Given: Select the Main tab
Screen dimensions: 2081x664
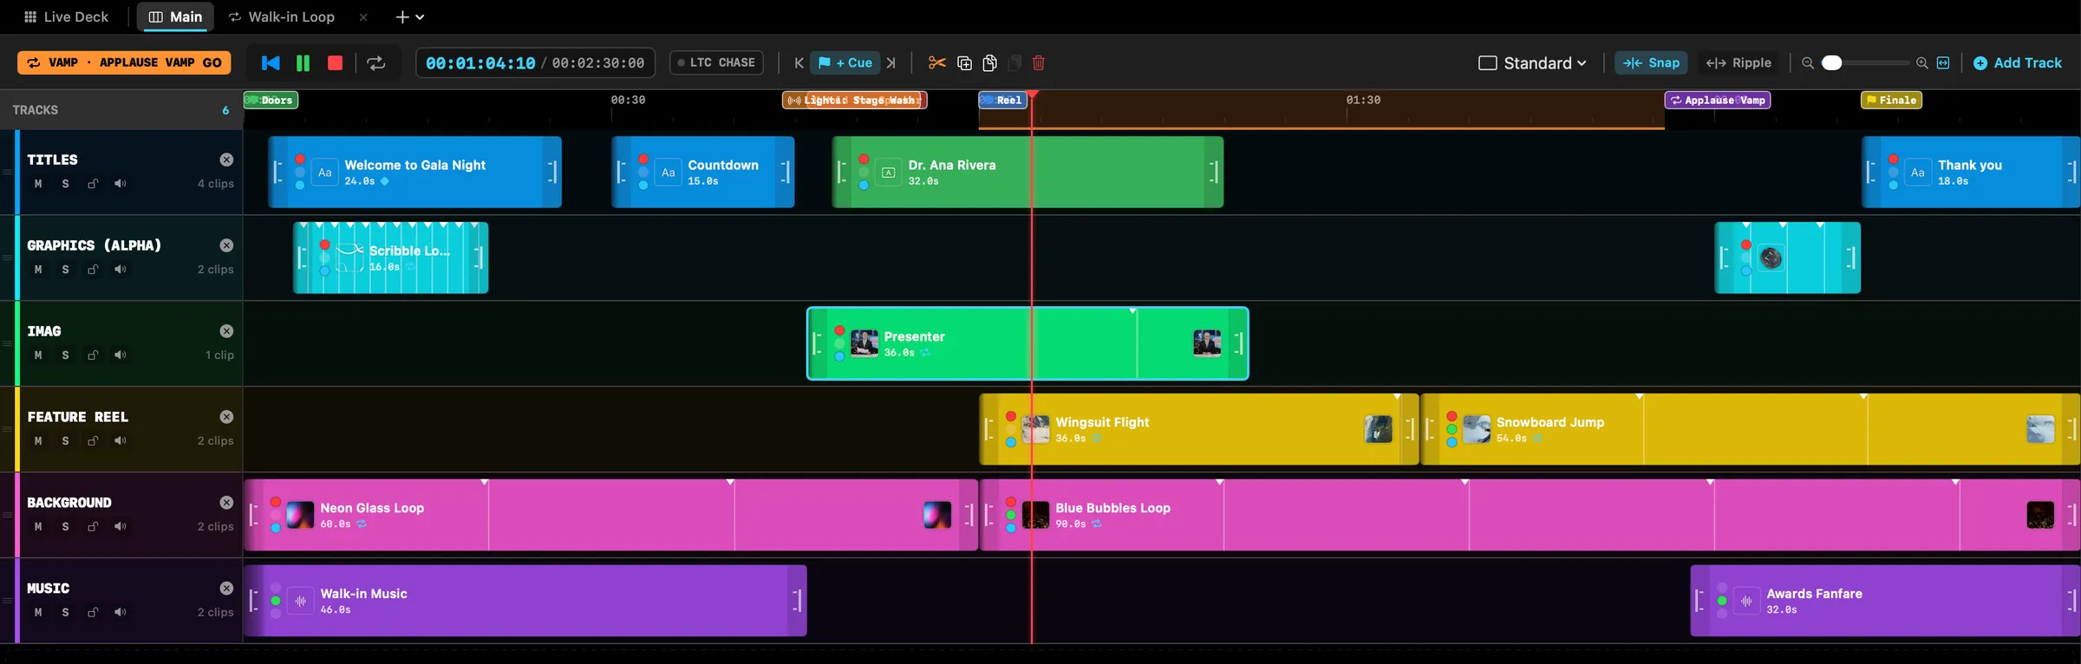Looking at the screenshot, I should pos(175,16).
